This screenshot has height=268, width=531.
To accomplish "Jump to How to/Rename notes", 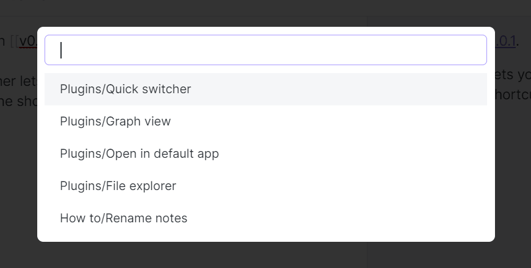I will click(123, 218).
